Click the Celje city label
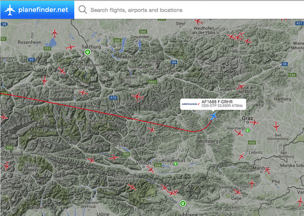The width and height of the screenshot is (304, 216). point(236,199)
